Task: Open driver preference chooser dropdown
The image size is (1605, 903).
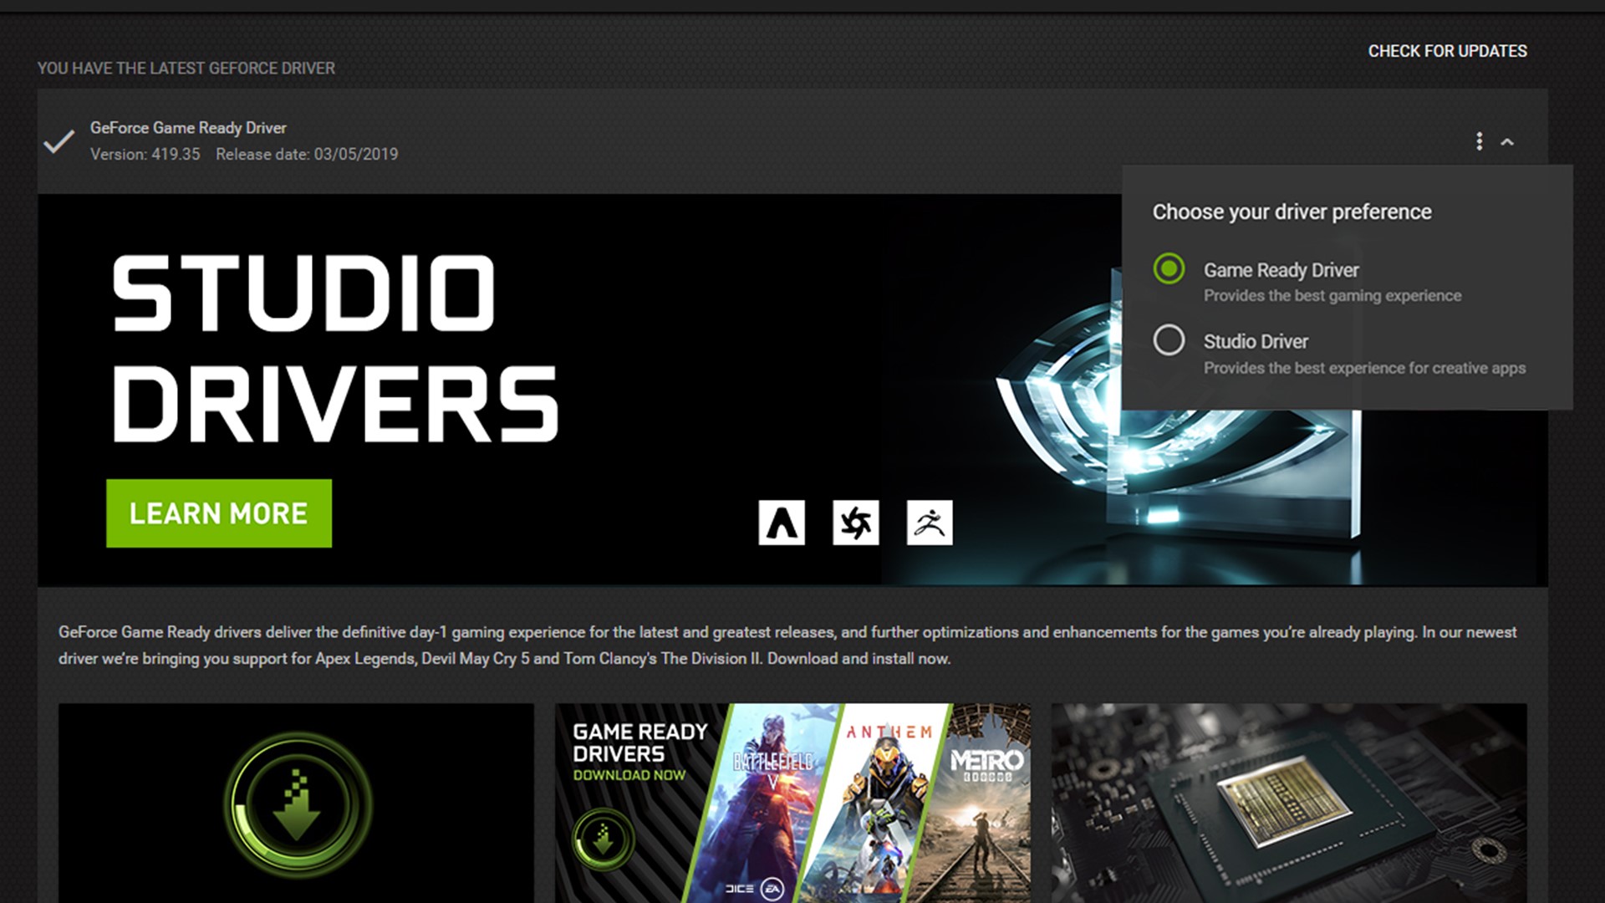Action: (x=1478, y=141)
